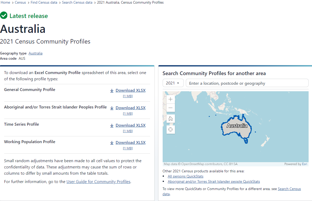The height and width of the screenshot is (201, 312).
Task: Click download arrow icon for General Community Profile
Action: tap(112, 90)
